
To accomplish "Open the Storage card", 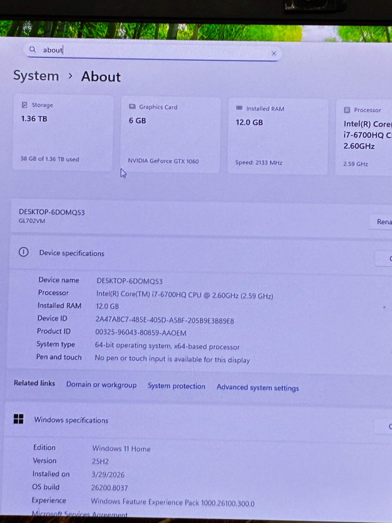I will click(x=63, y=133).
